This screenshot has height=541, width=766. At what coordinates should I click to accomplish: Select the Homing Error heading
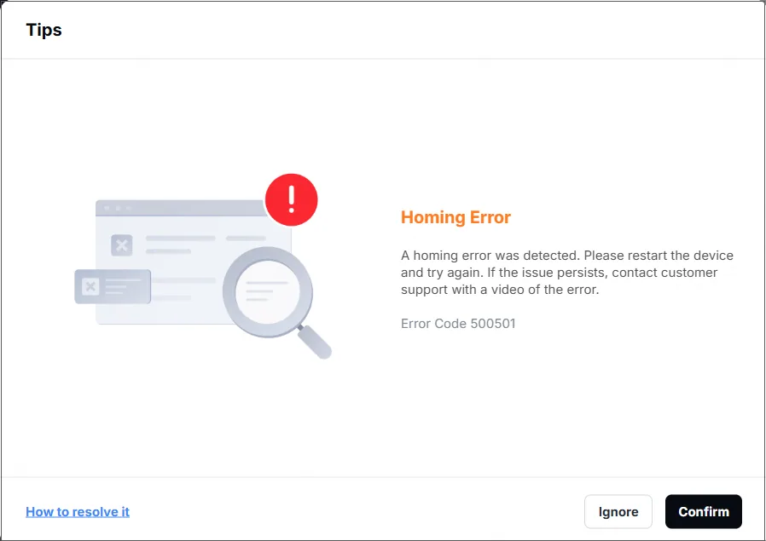pos(456,217)
